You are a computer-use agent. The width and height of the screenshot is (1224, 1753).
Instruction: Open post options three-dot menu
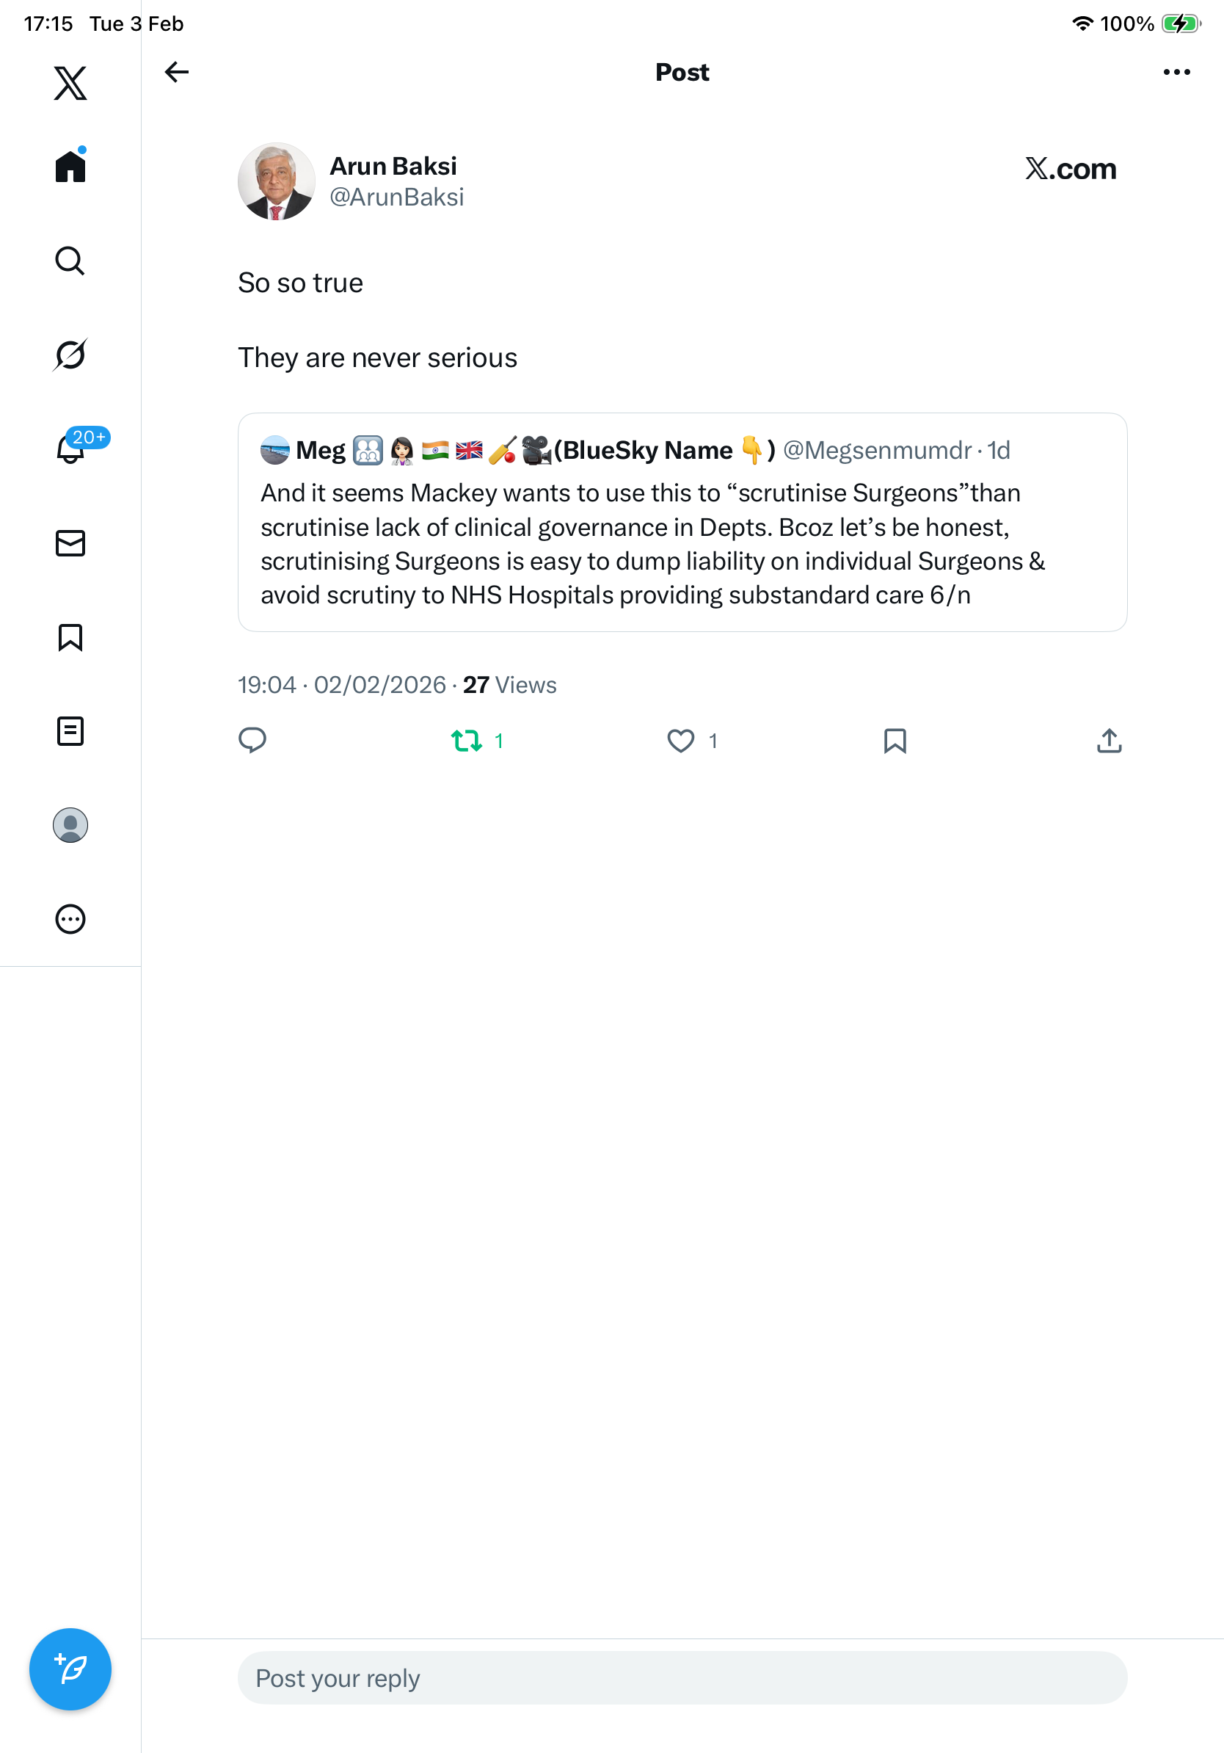pyautogui.click(x=1176, y=72)
